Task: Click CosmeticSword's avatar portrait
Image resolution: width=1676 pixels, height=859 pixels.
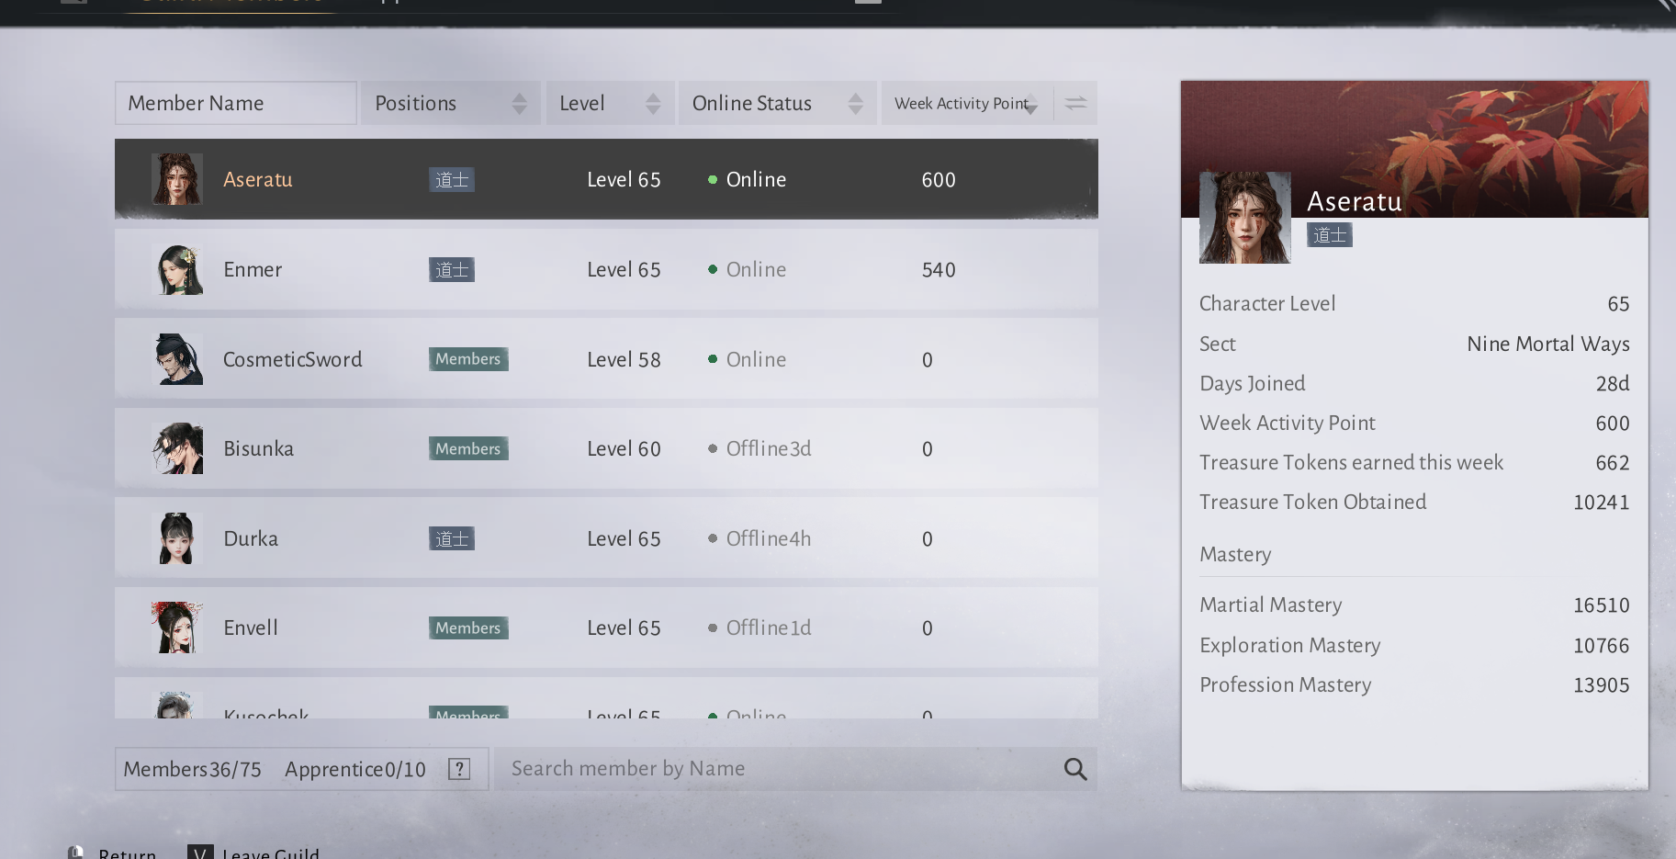Action: (177, 359)
